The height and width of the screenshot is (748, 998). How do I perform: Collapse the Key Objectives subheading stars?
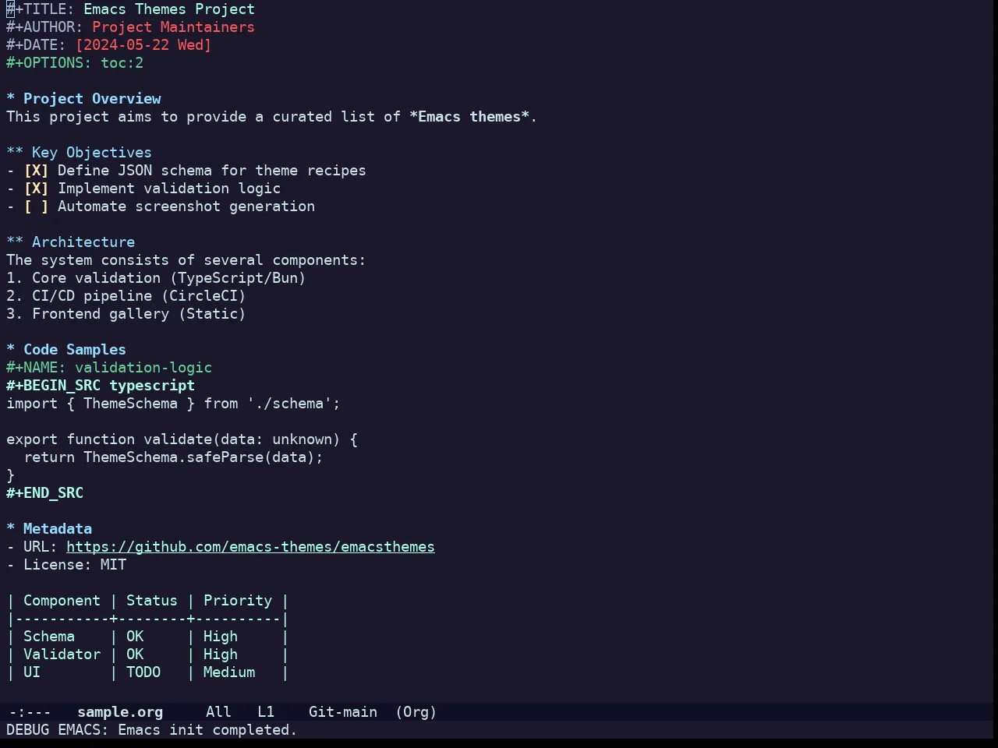tap(15, 153)
